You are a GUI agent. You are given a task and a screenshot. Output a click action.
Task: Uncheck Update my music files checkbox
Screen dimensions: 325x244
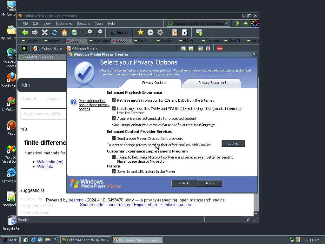click(x=114, y=108)
